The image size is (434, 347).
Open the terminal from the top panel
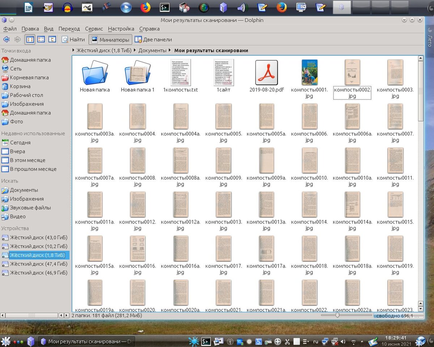[165, 7]
